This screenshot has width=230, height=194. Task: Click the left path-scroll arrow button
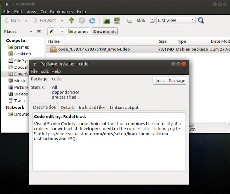point(62,31)
